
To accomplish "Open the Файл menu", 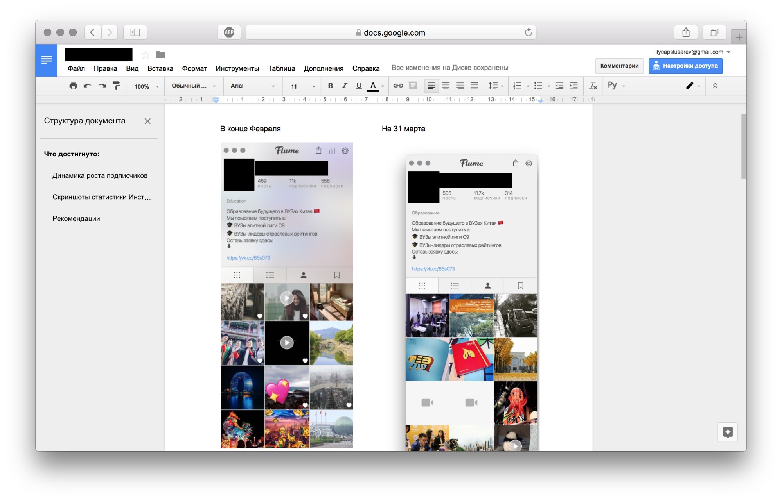I will click(x=76, y=68).
